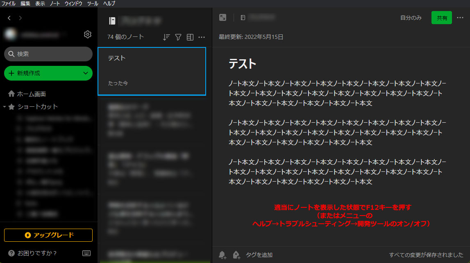This screenshot has width=470, height=263.
Task: Expand the note to full screen
Action: pos(222,18)
